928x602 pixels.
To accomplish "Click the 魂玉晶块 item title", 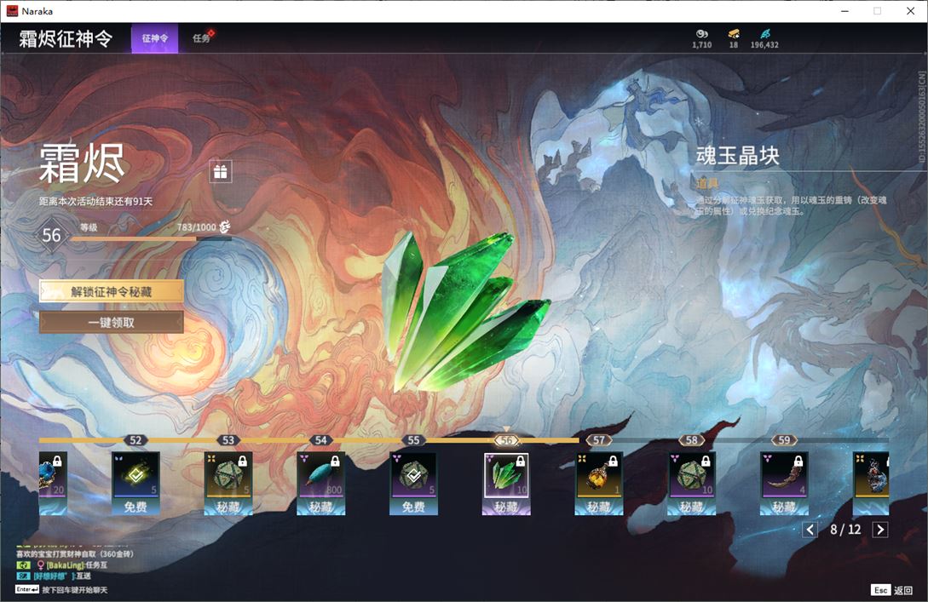I will point(738,156).
